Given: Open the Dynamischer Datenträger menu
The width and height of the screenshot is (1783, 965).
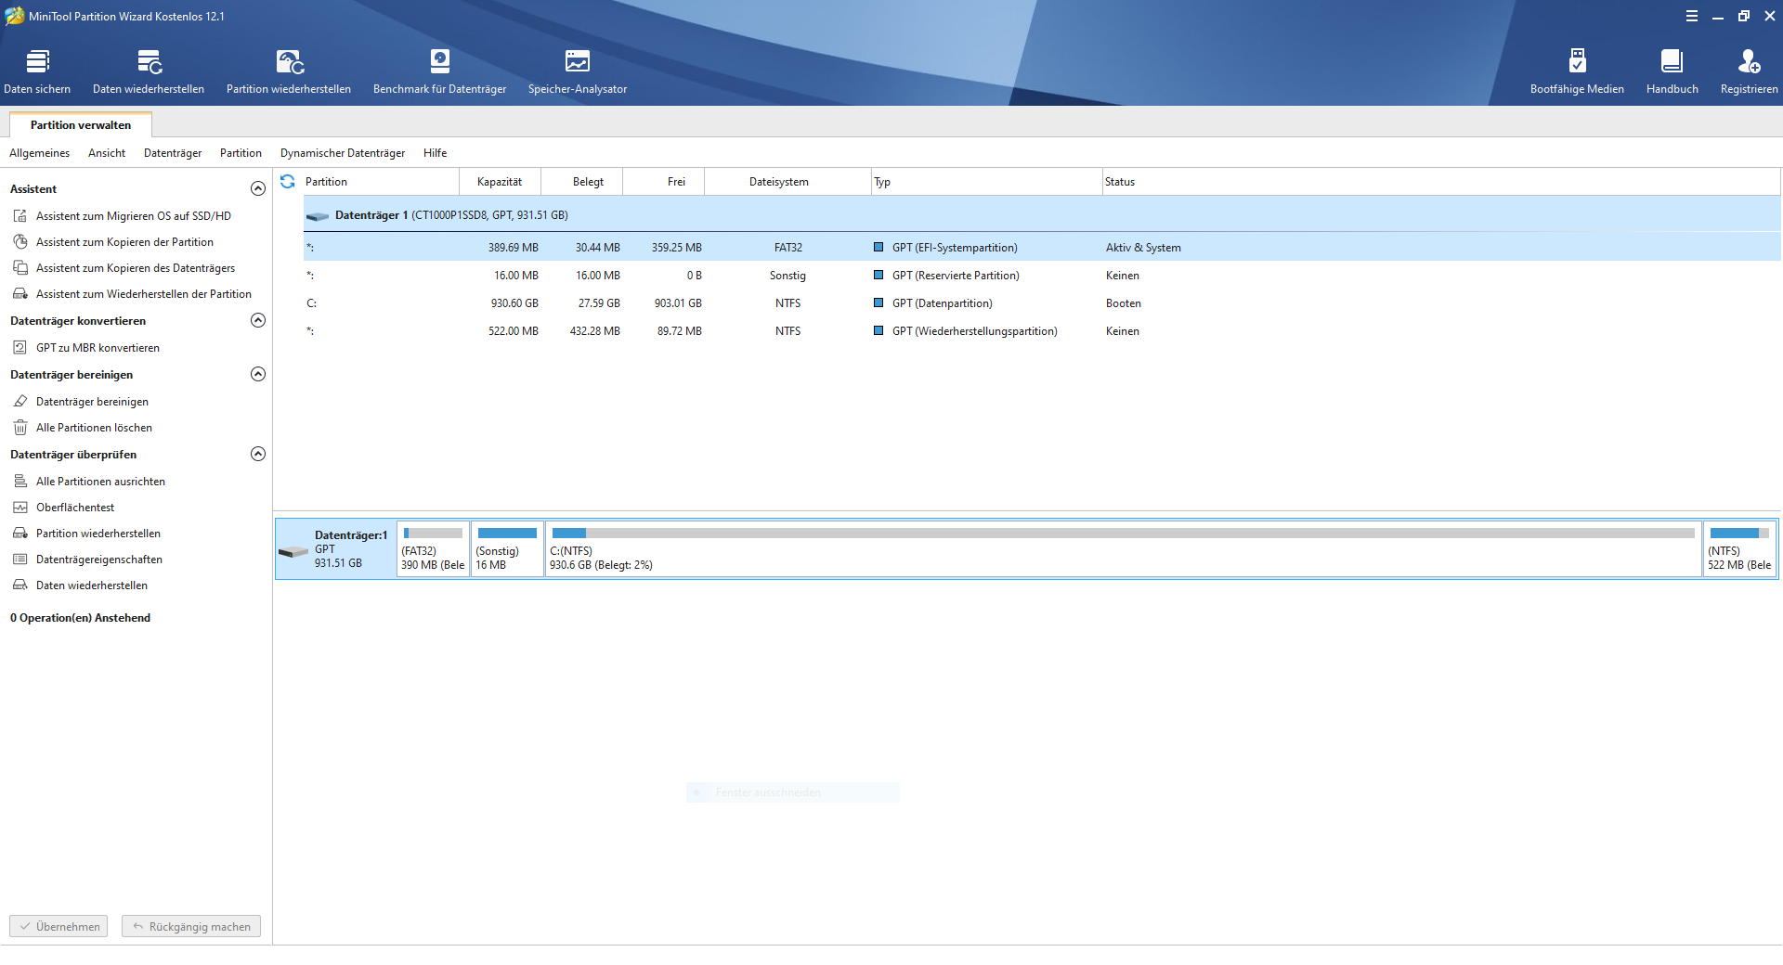Looking at the screenshot, I should [x=343, y=153].
